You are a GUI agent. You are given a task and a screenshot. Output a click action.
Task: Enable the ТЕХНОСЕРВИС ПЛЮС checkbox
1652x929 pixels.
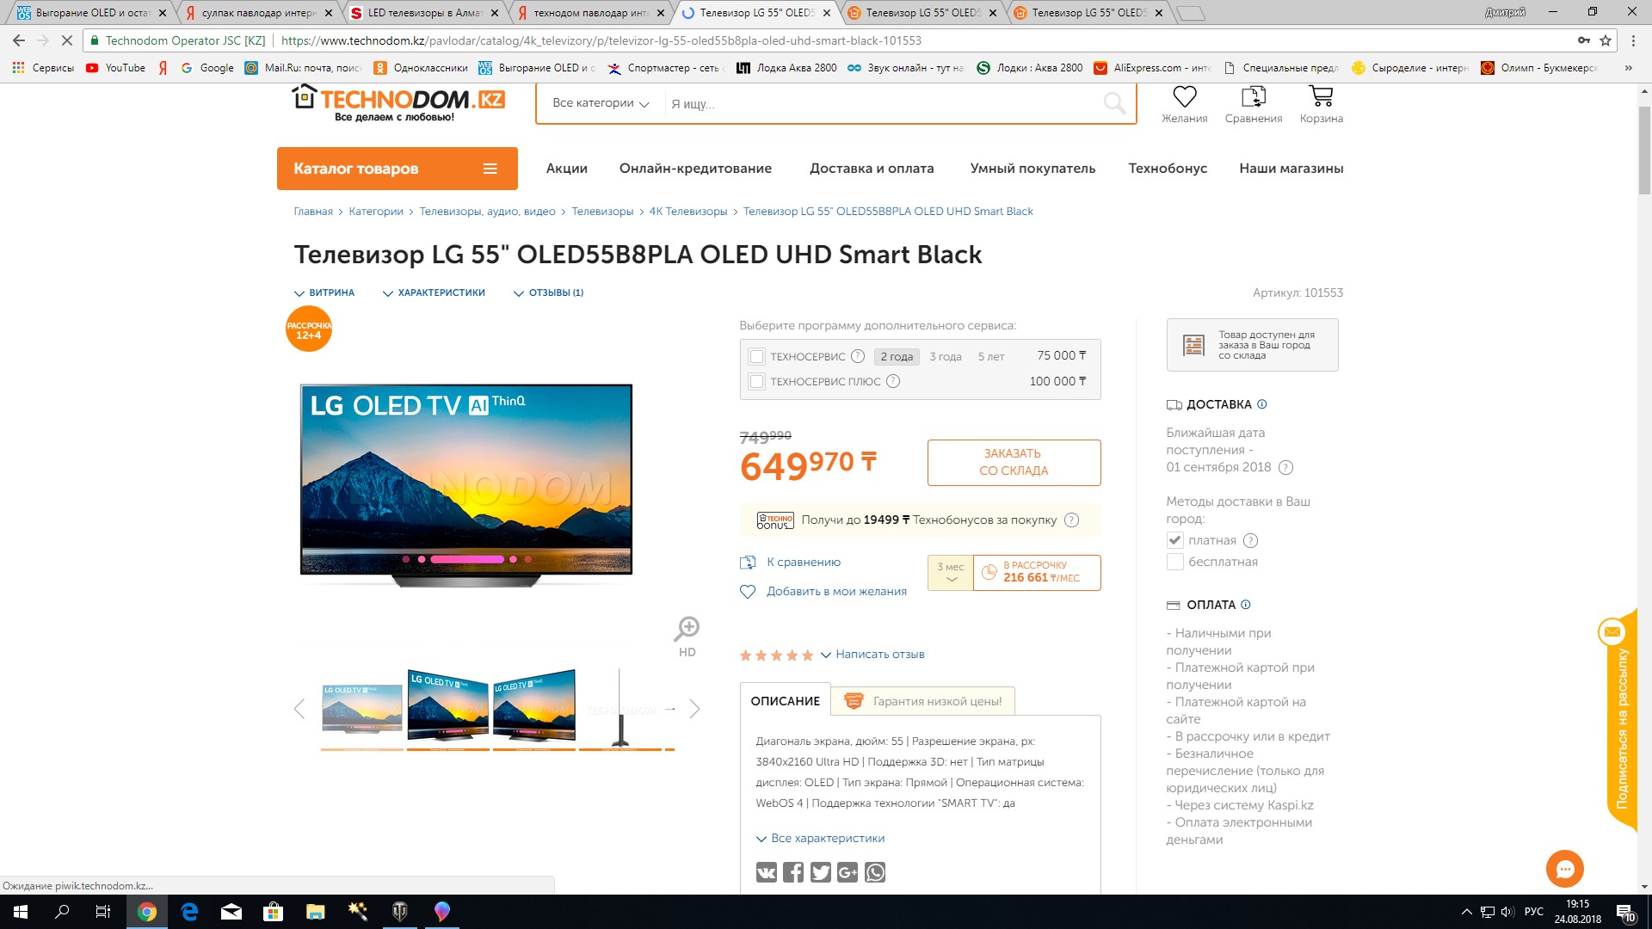tap(756, 381)
